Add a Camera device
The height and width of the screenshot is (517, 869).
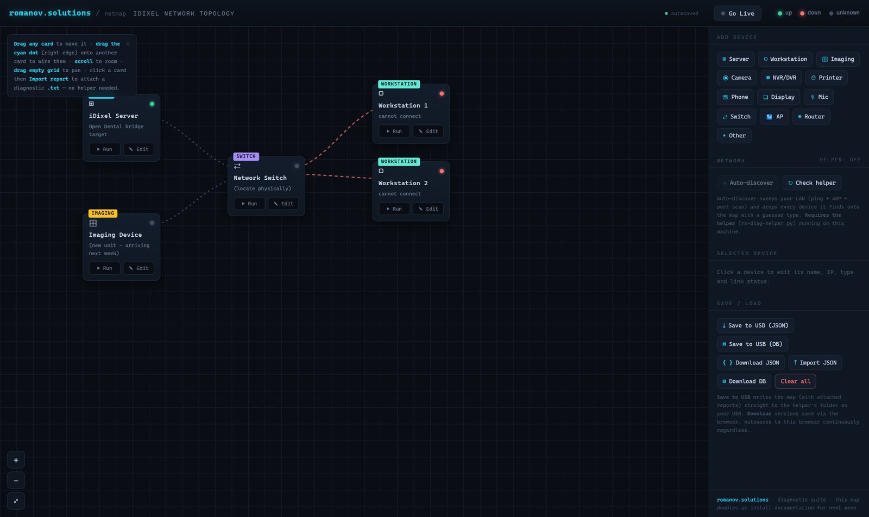coord(736,78)
